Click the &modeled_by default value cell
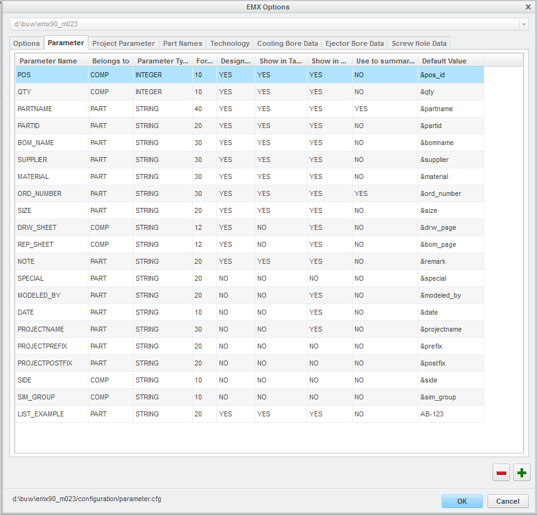This screenshot has width=537, height=515. pos(450,296)
